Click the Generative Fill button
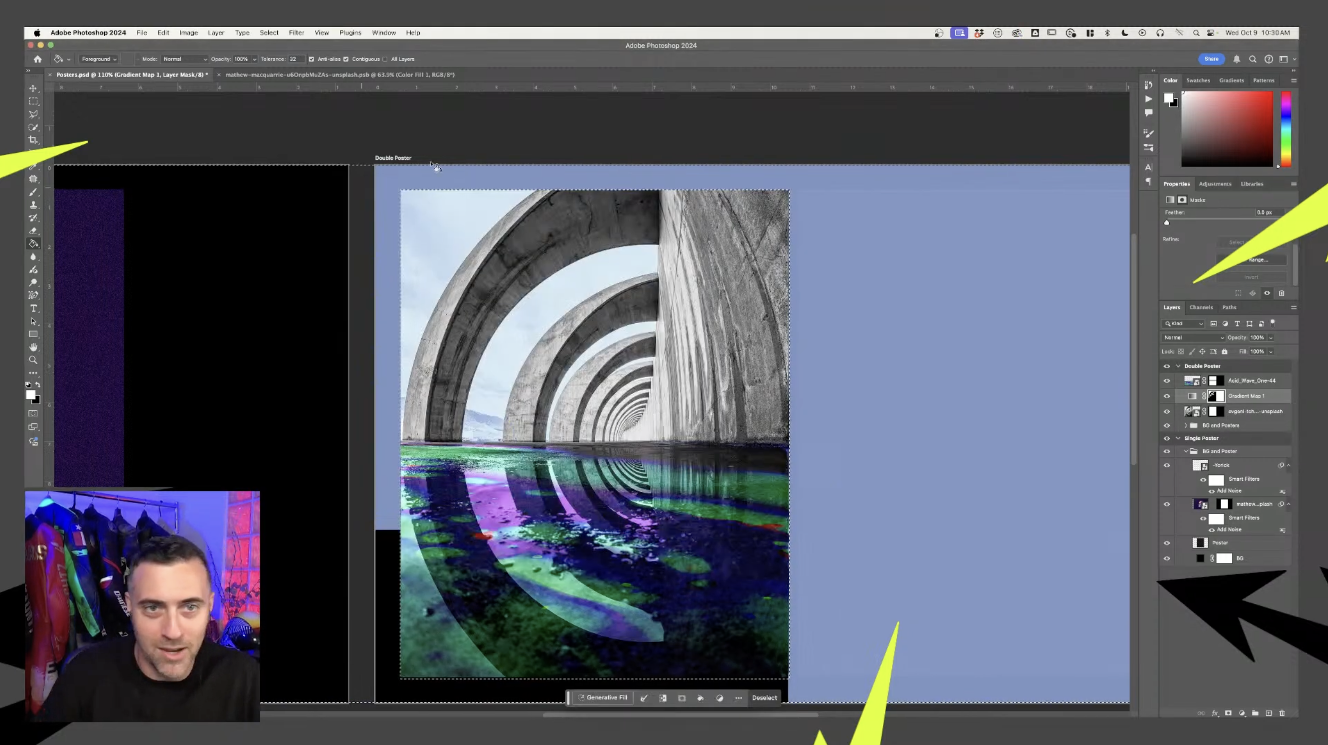 click(602, 698)
